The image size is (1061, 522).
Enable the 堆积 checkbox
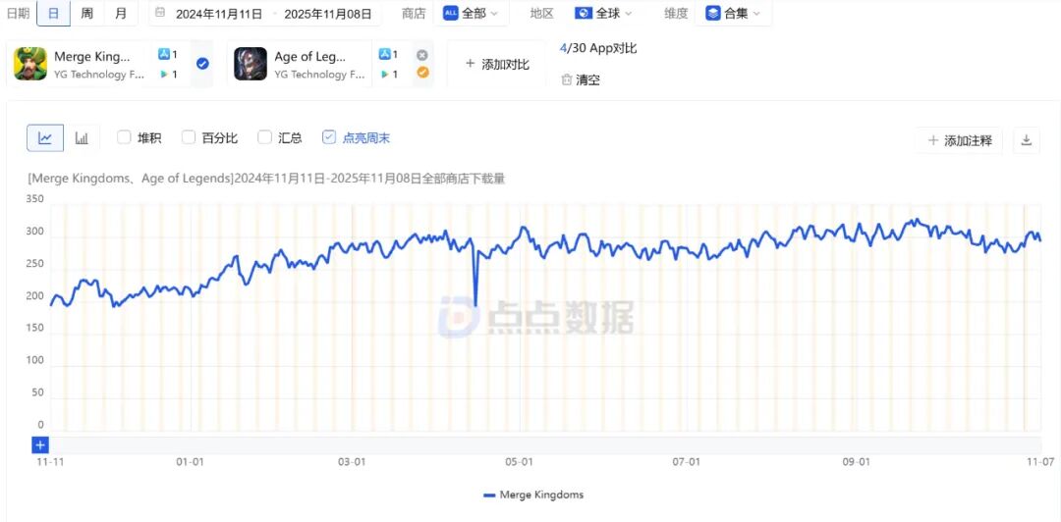[124, 137]
